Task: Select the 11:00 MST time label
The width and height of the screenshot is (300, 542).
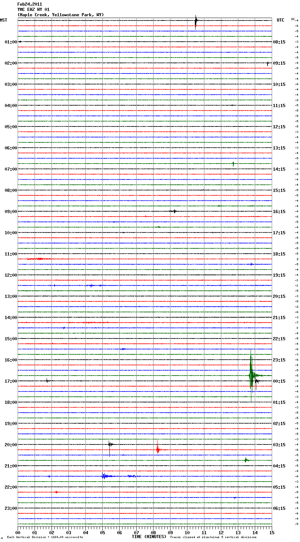Action: click(x=11, y=254)
